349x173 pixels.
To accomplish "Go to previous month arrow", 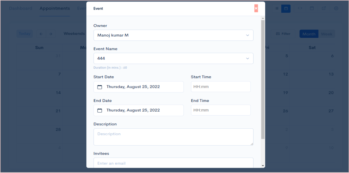I will coord(41,34).
